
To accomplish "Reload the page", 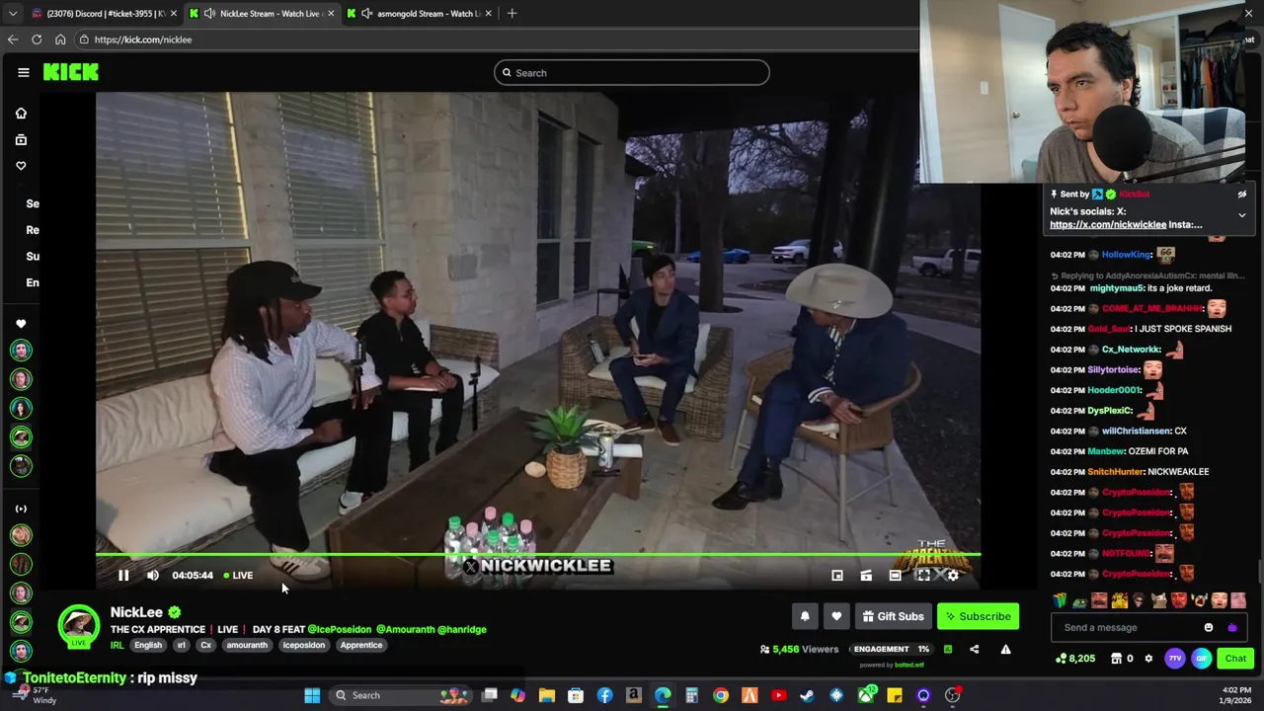I will (37, 39).
